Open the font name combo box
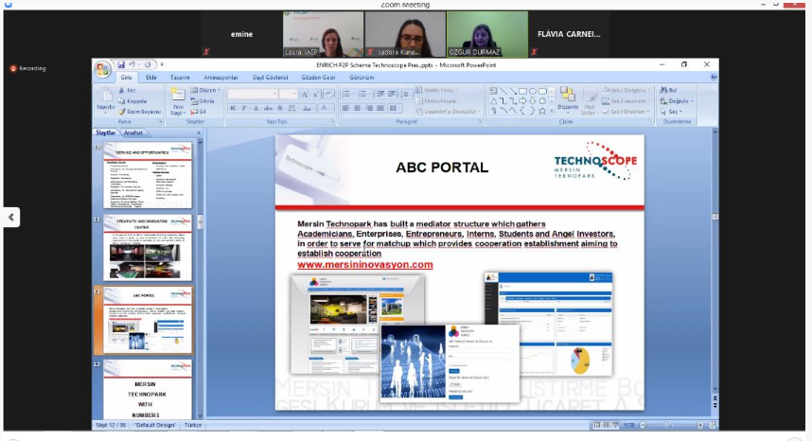 tap(252, 95)
